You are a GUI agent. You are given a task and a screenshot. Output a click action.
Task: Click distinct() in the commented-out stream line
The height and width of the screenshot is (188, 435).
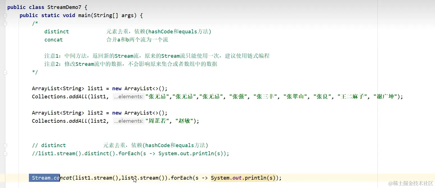(x=100, y=154)
